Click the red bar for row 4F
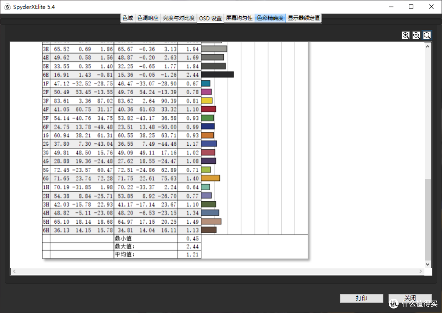 click(x=209, y=109)
